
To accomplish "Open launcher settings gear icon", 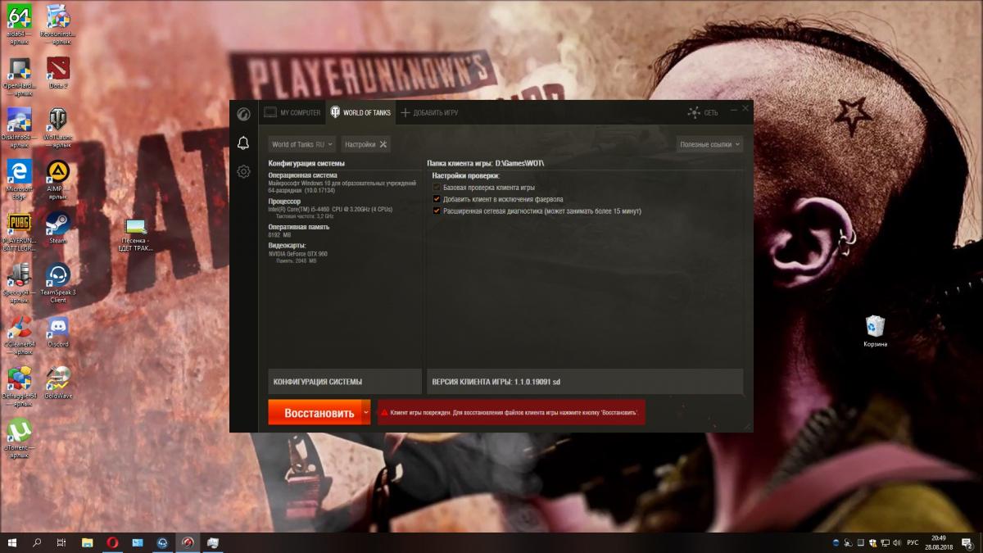I will pos(243,171).
